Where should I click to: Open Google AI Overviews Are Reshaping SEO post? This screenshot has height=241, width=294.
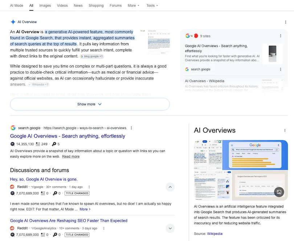pyautogui.click(x=69, y=221)
